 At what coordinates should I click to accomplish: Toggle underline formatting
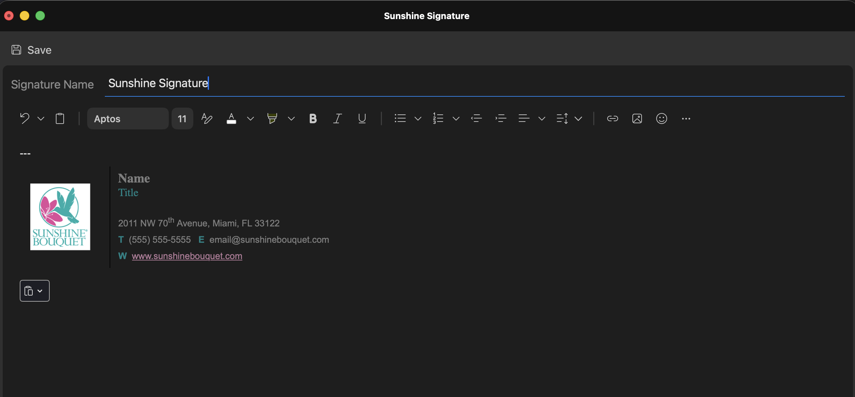click(x=361, y=118)
